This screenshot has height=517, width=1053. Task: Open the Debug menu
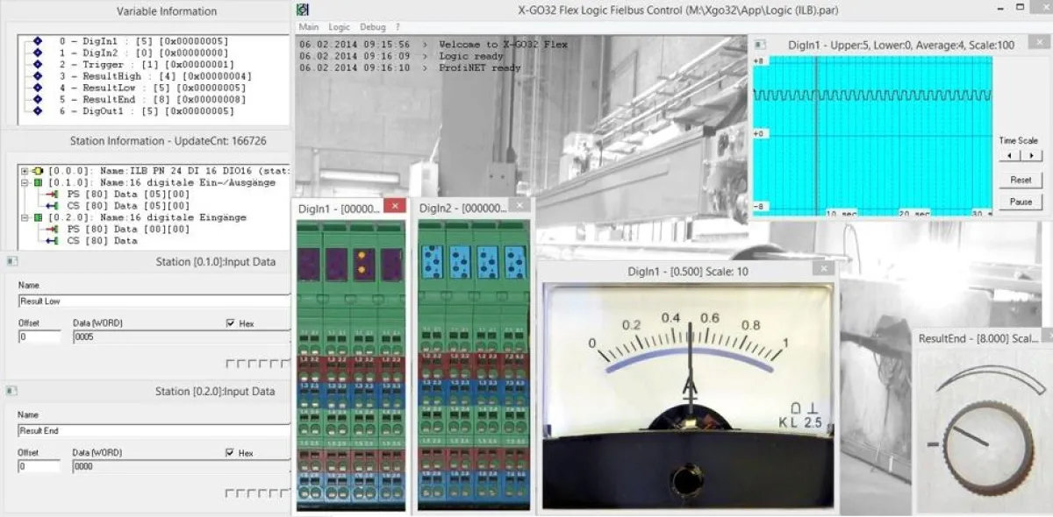(372, 27)
